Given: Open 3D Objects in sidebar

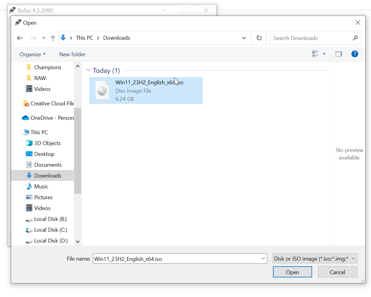Looking at the screenshot, I should pyautogui.click(x=43, y=143).
